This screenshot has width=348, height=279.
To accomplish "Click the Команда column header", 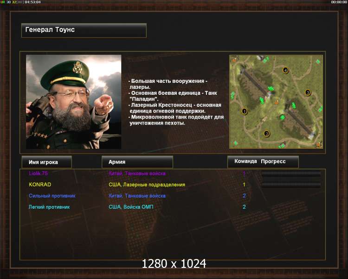I will [x=245, y=161].
